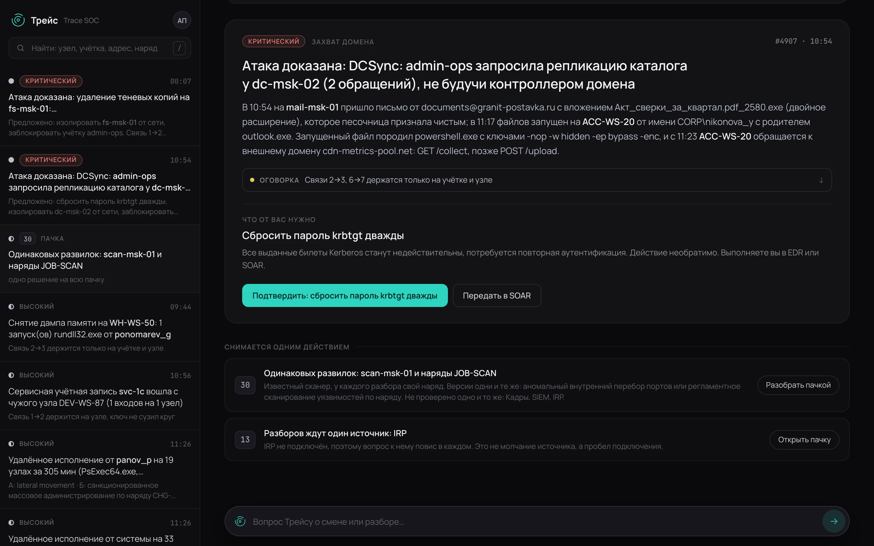Click одно решение на всю пачку subtitle

pos(56,279)
